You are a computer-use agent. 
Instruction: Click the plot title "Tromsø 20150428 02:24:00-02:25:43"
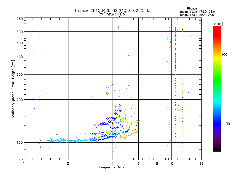(x=112, y=10)
